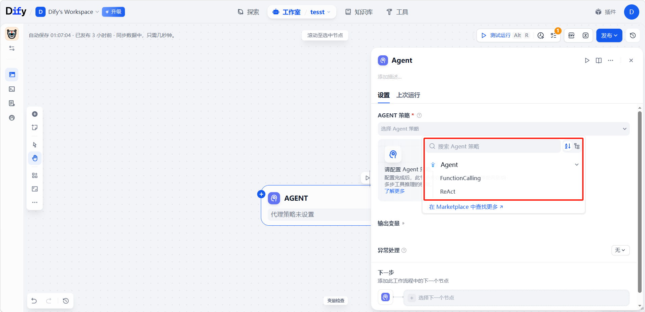
Task: Open 选择 Agent 策略 dropdown
Action: (504, 129)
